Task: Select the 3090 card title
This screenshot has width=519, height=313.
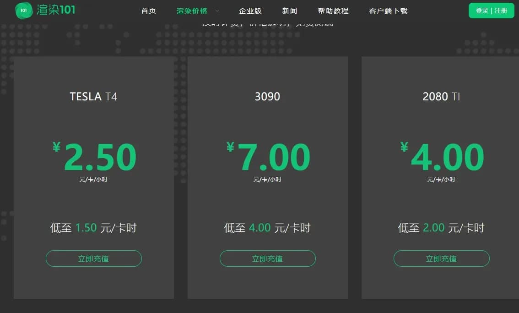Action: coord(267,97)
